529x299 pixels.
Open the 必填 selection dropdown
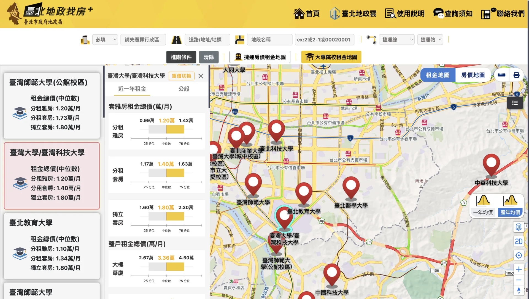point(105,39)
